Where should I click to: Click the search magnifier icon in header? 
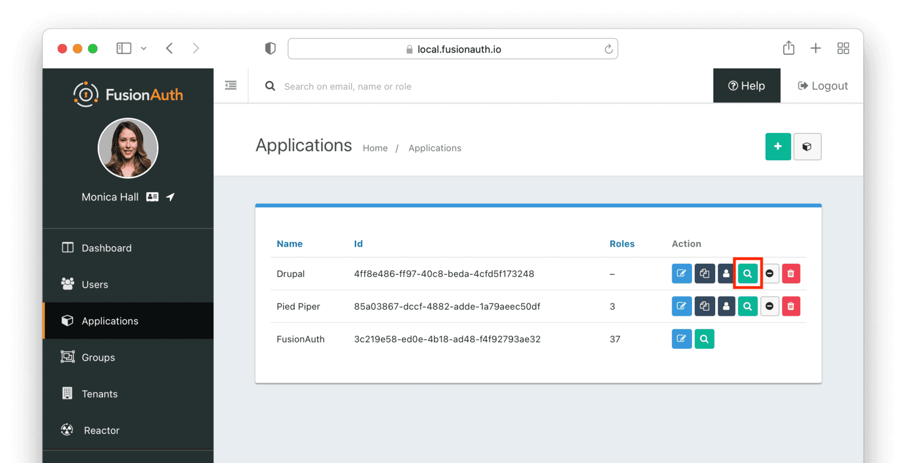[x=270, y=86]
